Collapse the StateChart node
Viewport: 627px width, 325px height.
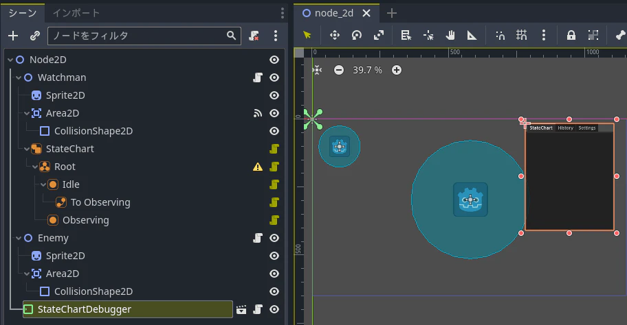[x=27, y=149]
